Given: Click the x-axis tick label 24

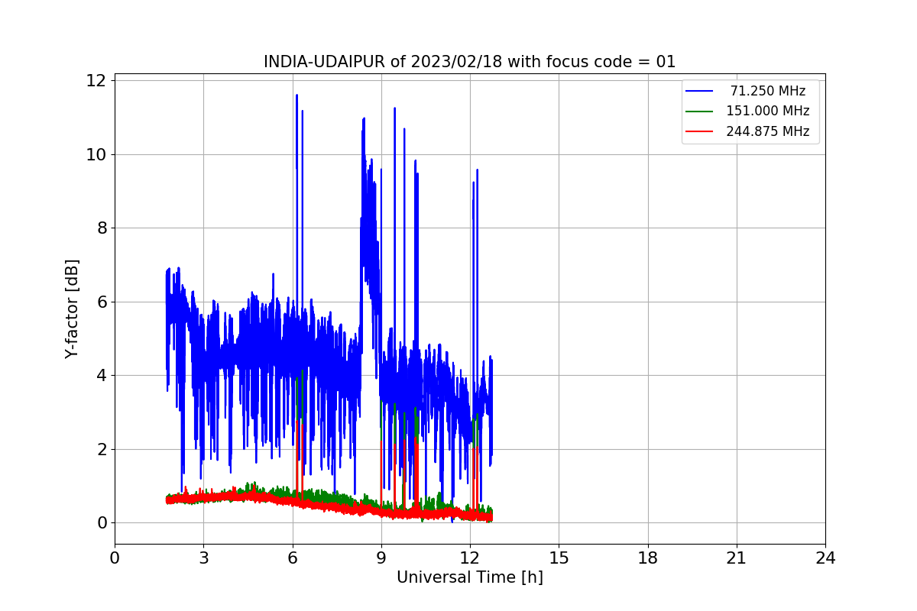Looking at the screenshot, I should [x=825, y=558].
